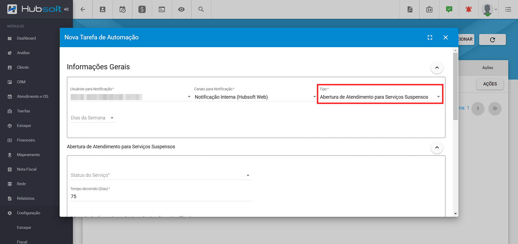The image size is (518, 244).
Task: Jump to last page double arrow
Action: [495, 108]
